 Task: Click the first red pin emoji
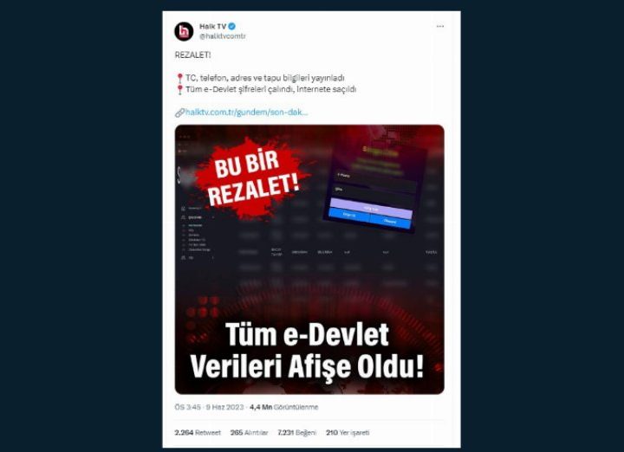click(180, 78)
